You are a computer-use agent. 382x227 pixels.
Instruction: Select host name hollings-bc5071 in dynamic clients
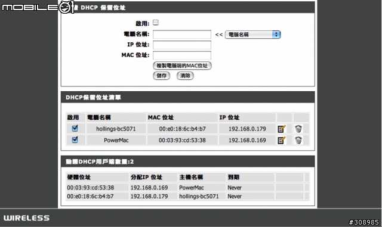coord(199,197)
